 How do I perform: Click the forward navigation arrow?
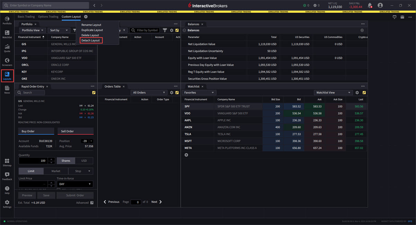[102, 5]
